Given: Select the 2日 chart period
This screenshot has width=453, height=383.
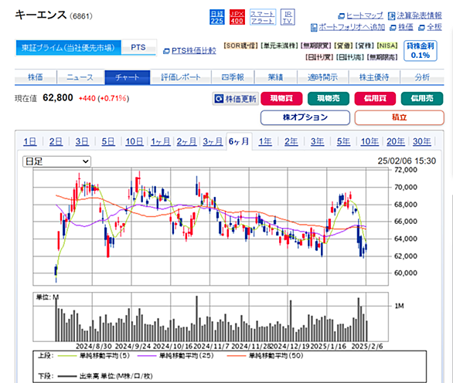Looking at the screenshot, I should (x=56, y=142).
